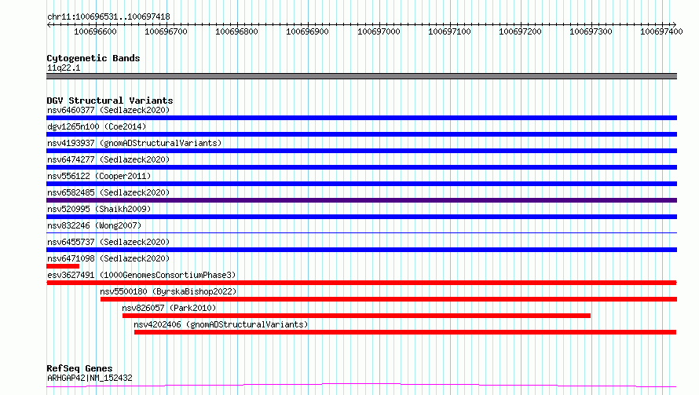Click the short red bar under nsv6471098
699x395 pixels.
tap(63, 266)
